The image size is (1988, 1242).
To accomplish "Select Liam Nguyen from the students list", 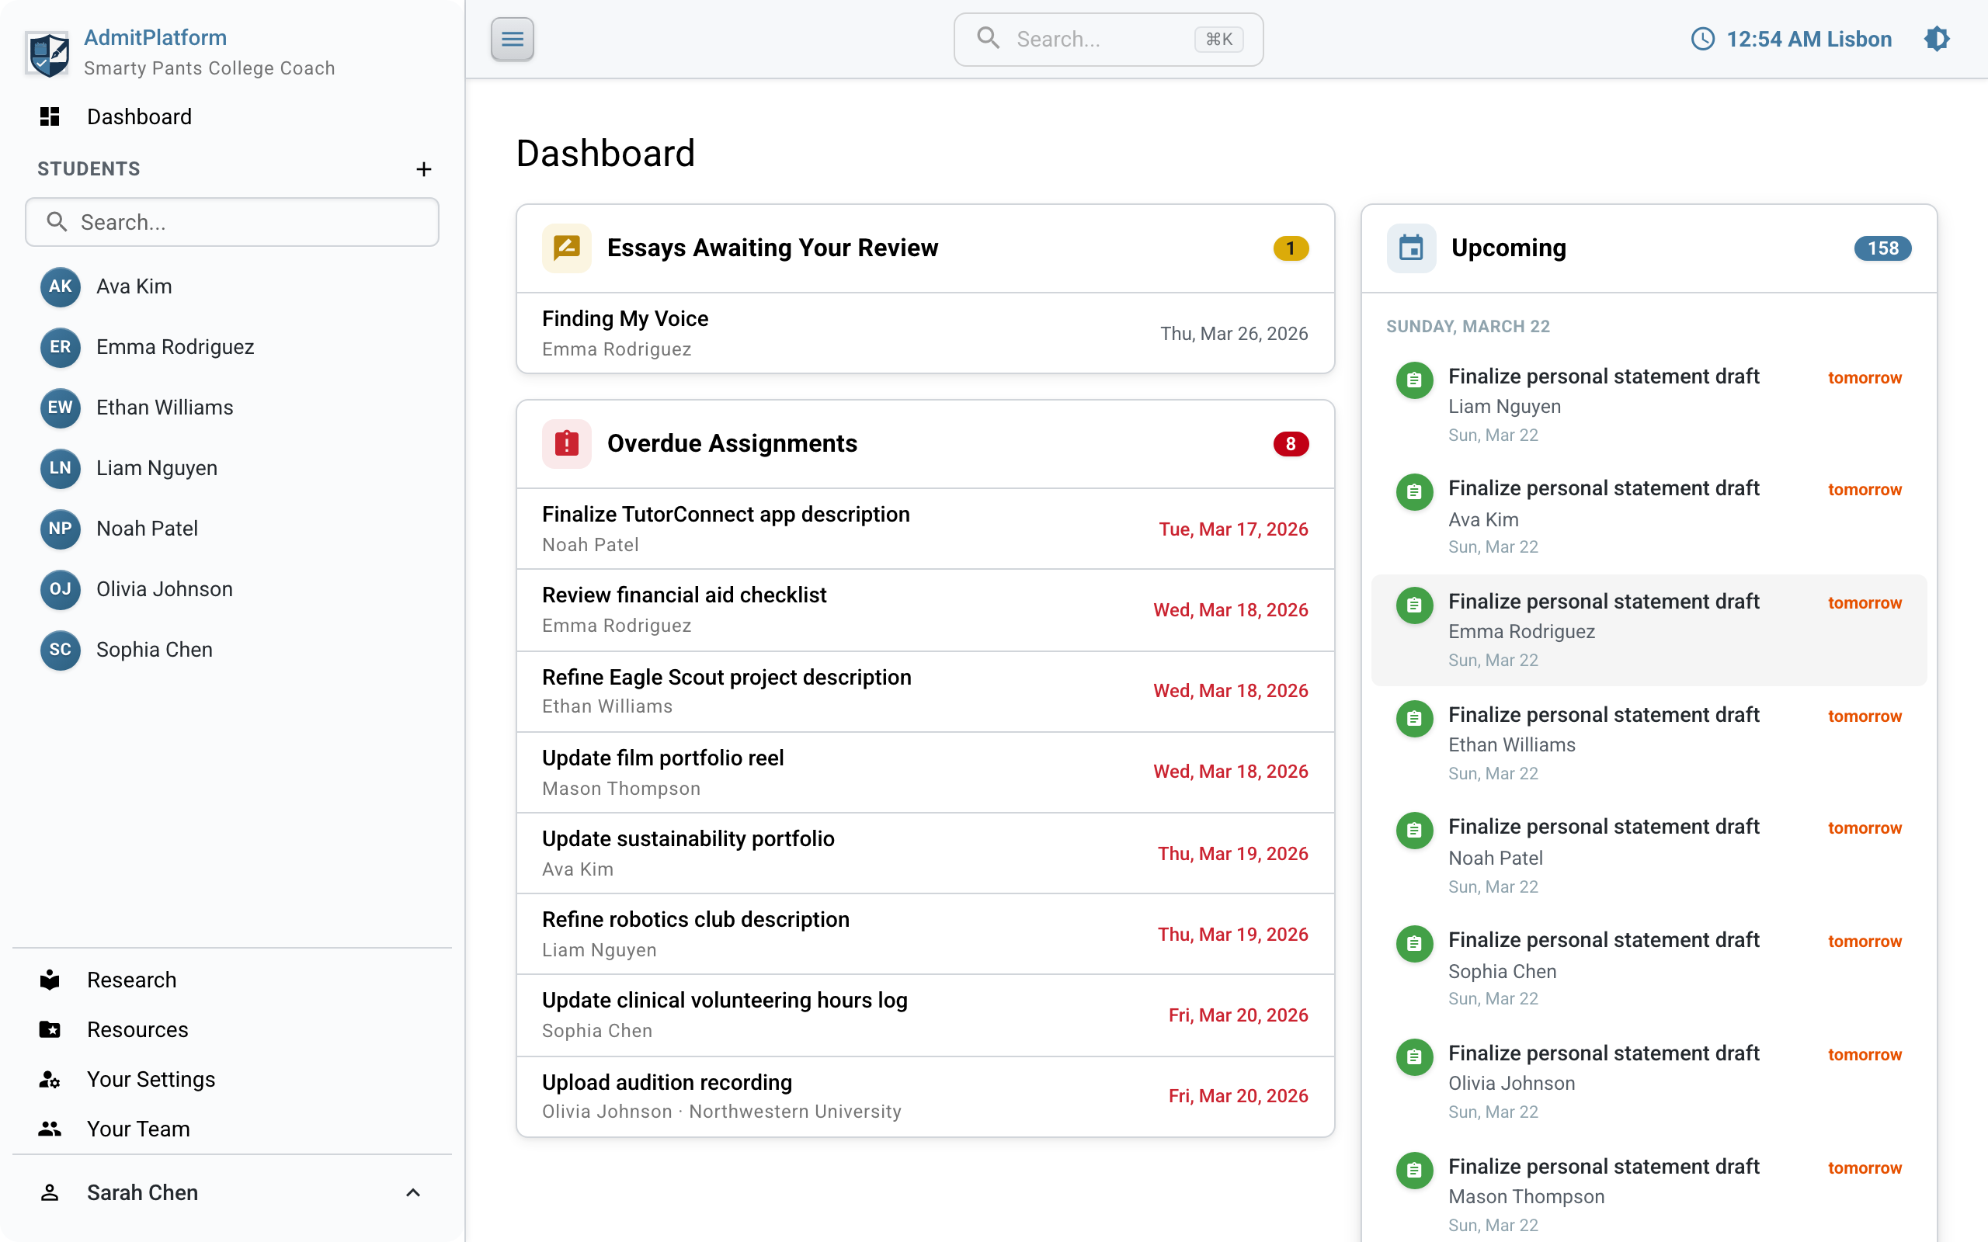I will click(157, 468).
